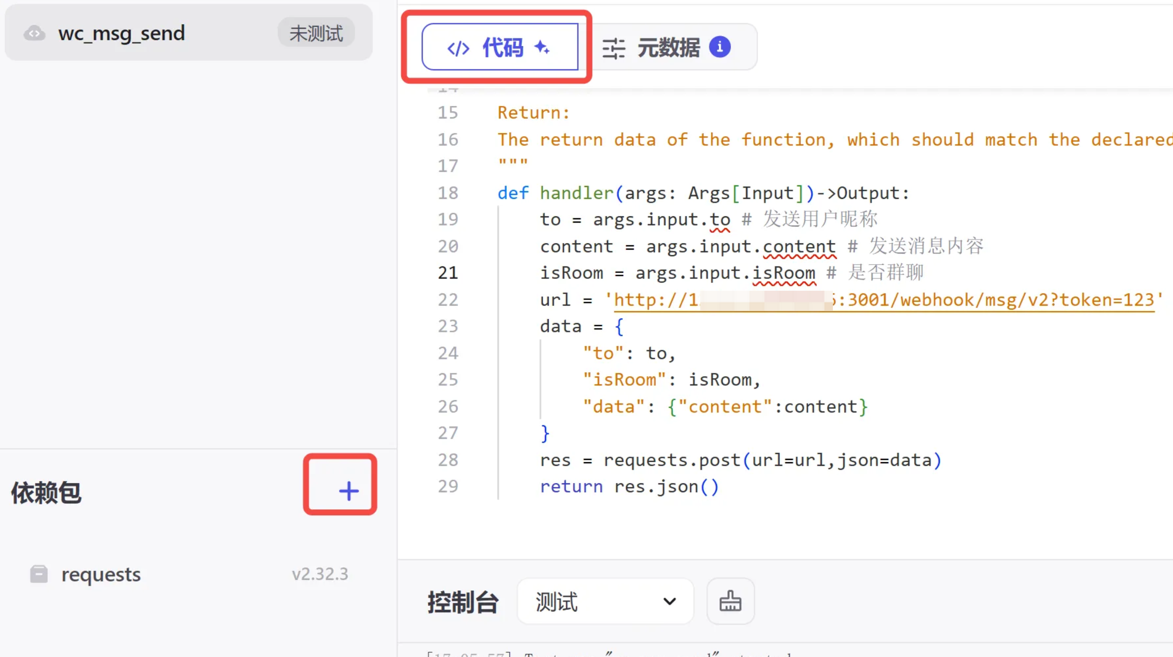1173x657 pixels.
Task: Click the cloud icon beside wc_msg_send
Action: pyautogui.click(x=34, y=33)
